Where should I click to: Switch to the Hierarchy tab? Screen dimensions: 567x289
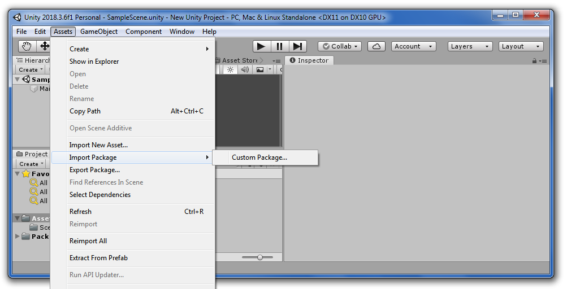click(x=33, y=60)
